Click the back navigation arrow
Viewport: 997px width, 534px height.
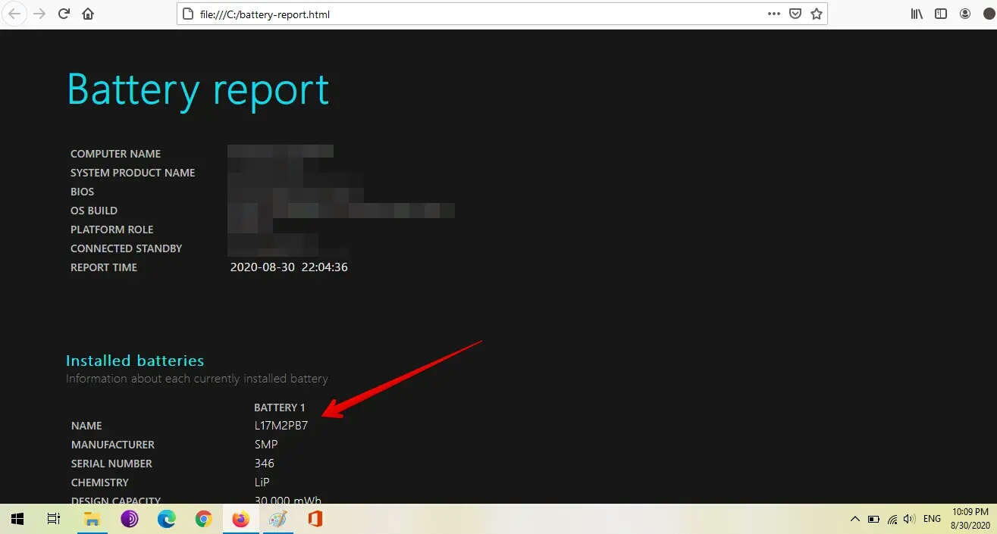point(14,14)
